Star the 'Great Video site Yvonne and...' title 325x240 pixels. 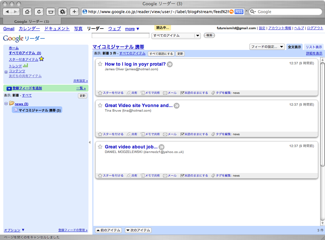[x=100, y=105]
